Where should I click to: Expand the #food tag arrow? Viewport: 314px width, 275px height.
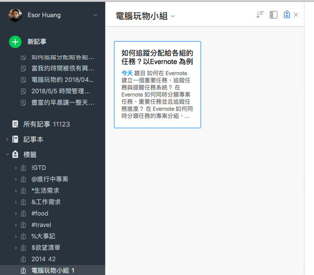(16, 214)
